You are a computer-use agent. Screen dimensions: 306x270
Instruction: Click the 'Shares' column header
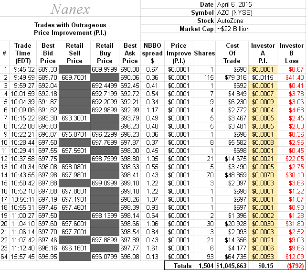[x=204, y=53]
